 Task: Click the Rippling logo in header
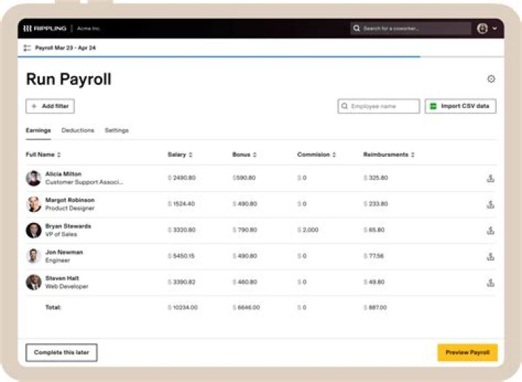coord(45,28)
